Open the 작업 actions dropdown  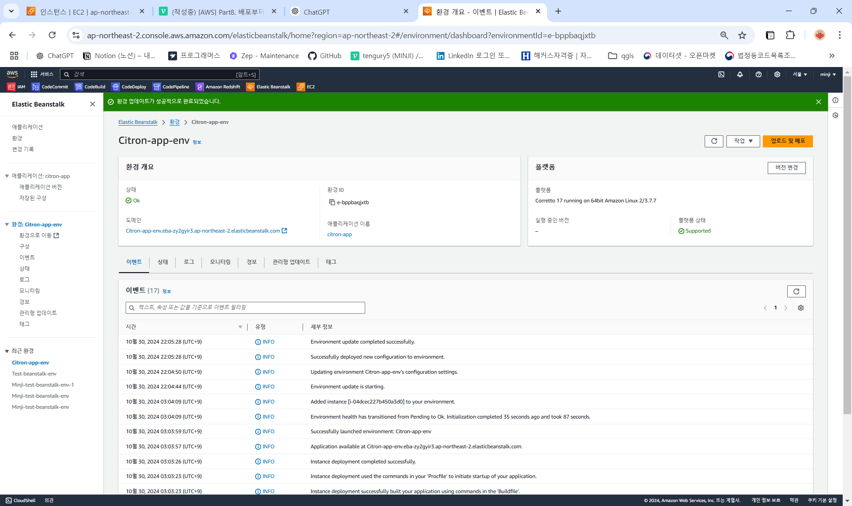743,141
